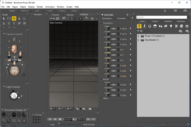Open the Render menu in menu bar

(x=40, y=7)
